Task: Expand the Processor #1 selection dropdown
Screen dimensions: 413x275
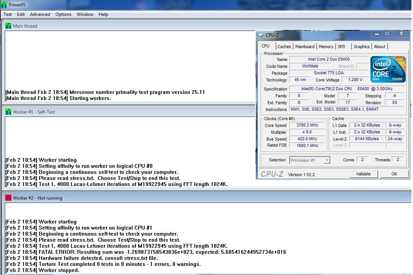Action: click(326, 160)
